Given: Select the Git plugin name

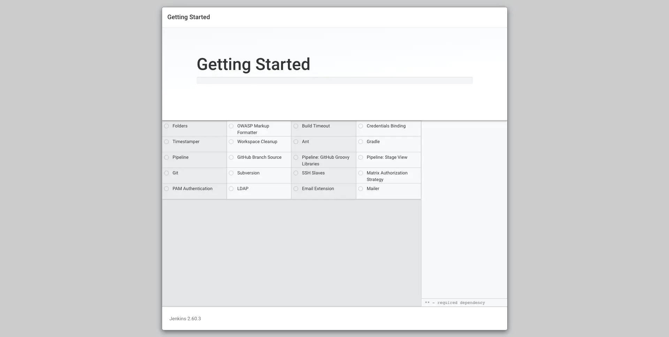Looking at the screenshot, I should click(x=175, y=173).
